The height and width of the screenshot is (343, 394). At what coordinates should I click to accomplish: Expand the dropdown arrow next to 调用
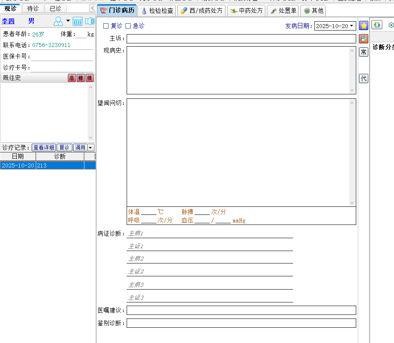[90, 147]
